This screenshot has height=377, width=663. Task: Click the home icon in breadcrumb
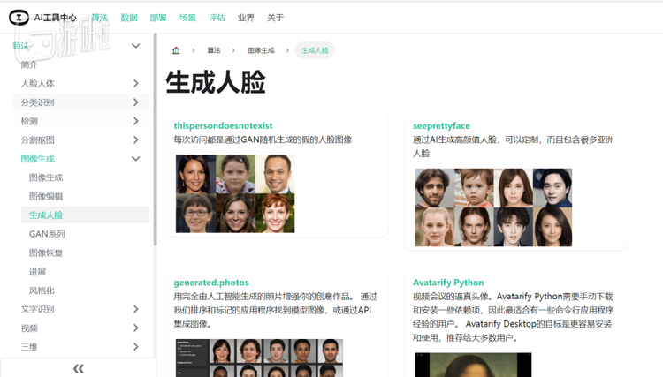point(176,50)
